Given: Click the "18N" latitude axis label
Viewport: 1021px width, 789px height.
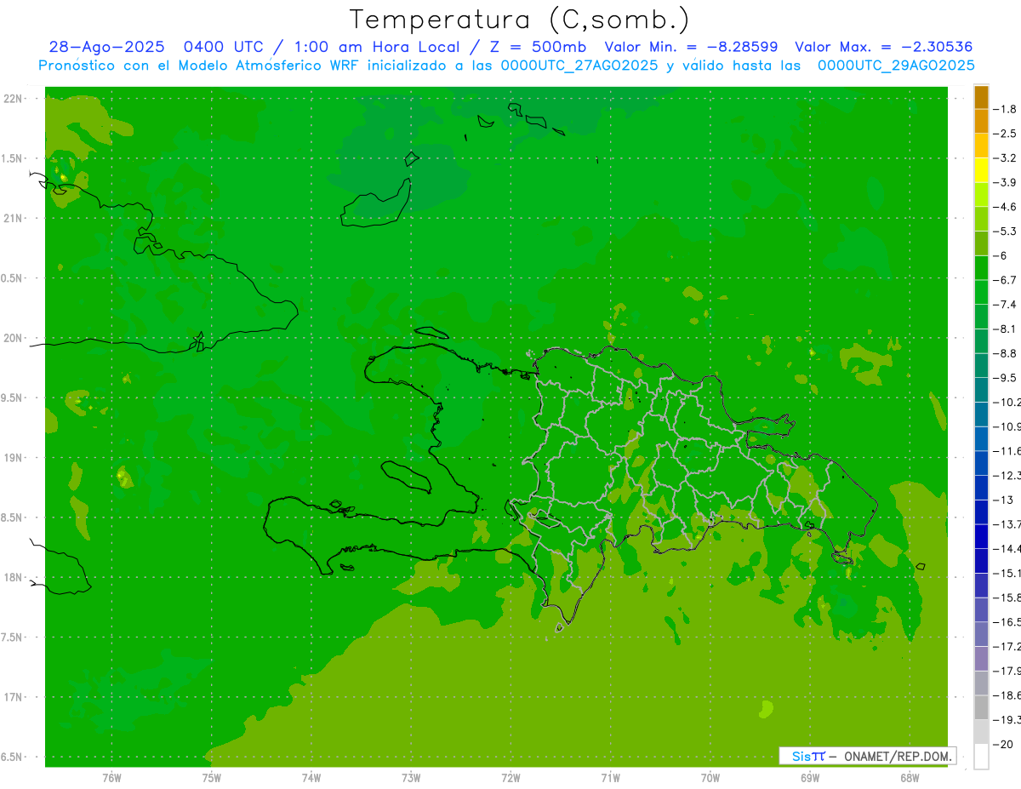Looking at the screenshot, I should 12,577.
